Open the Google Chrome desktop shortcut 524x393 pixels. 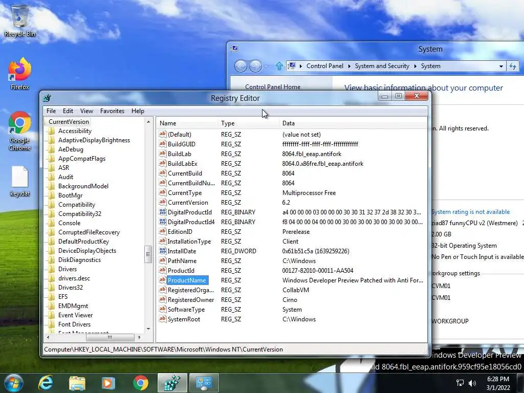(x=20, y=130)
